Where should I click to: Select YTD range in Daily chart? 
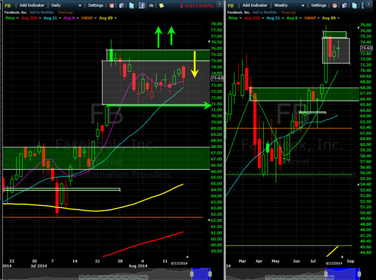click(x=95, y=277)
